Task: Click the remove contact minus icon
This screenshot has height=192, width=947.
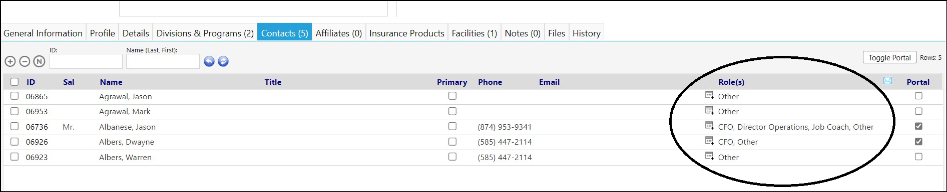Action: (x=25, y=61)
